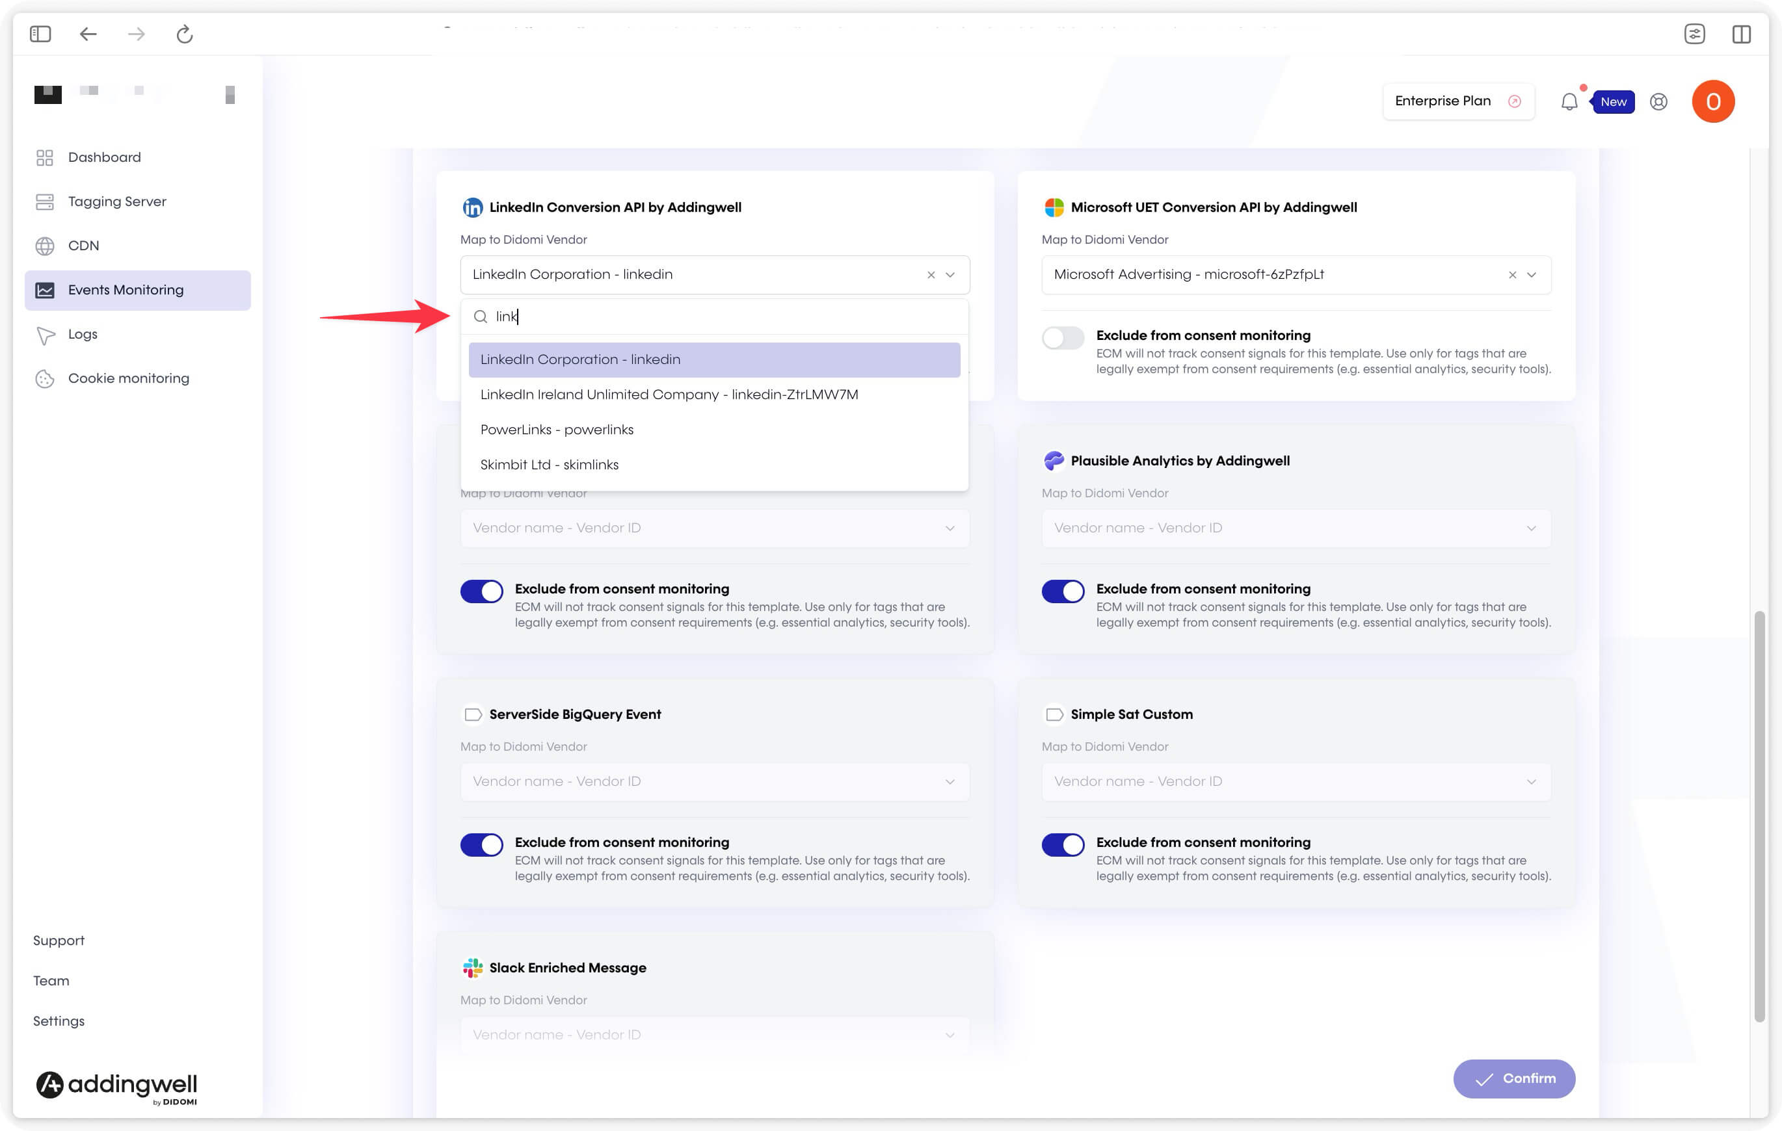Open CDN in the sidebar
The width and height of the screenshot is (1782, 1131).
138,246
